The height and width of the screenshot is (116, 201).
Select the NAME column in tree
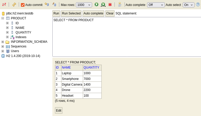(20, 28)
